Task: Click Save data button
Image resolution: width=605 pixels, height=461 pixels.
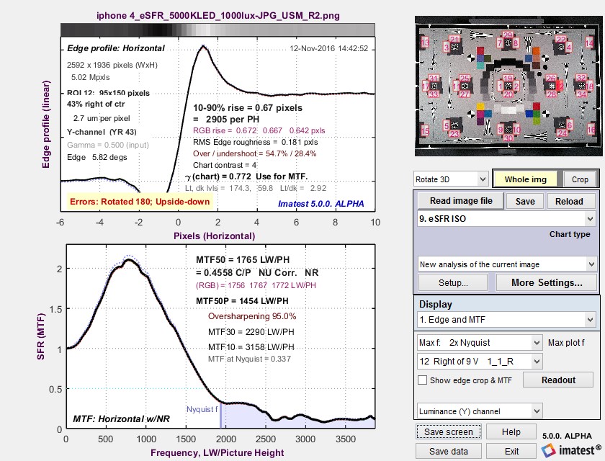Action: pyautogui.click(x=448, y=451)
